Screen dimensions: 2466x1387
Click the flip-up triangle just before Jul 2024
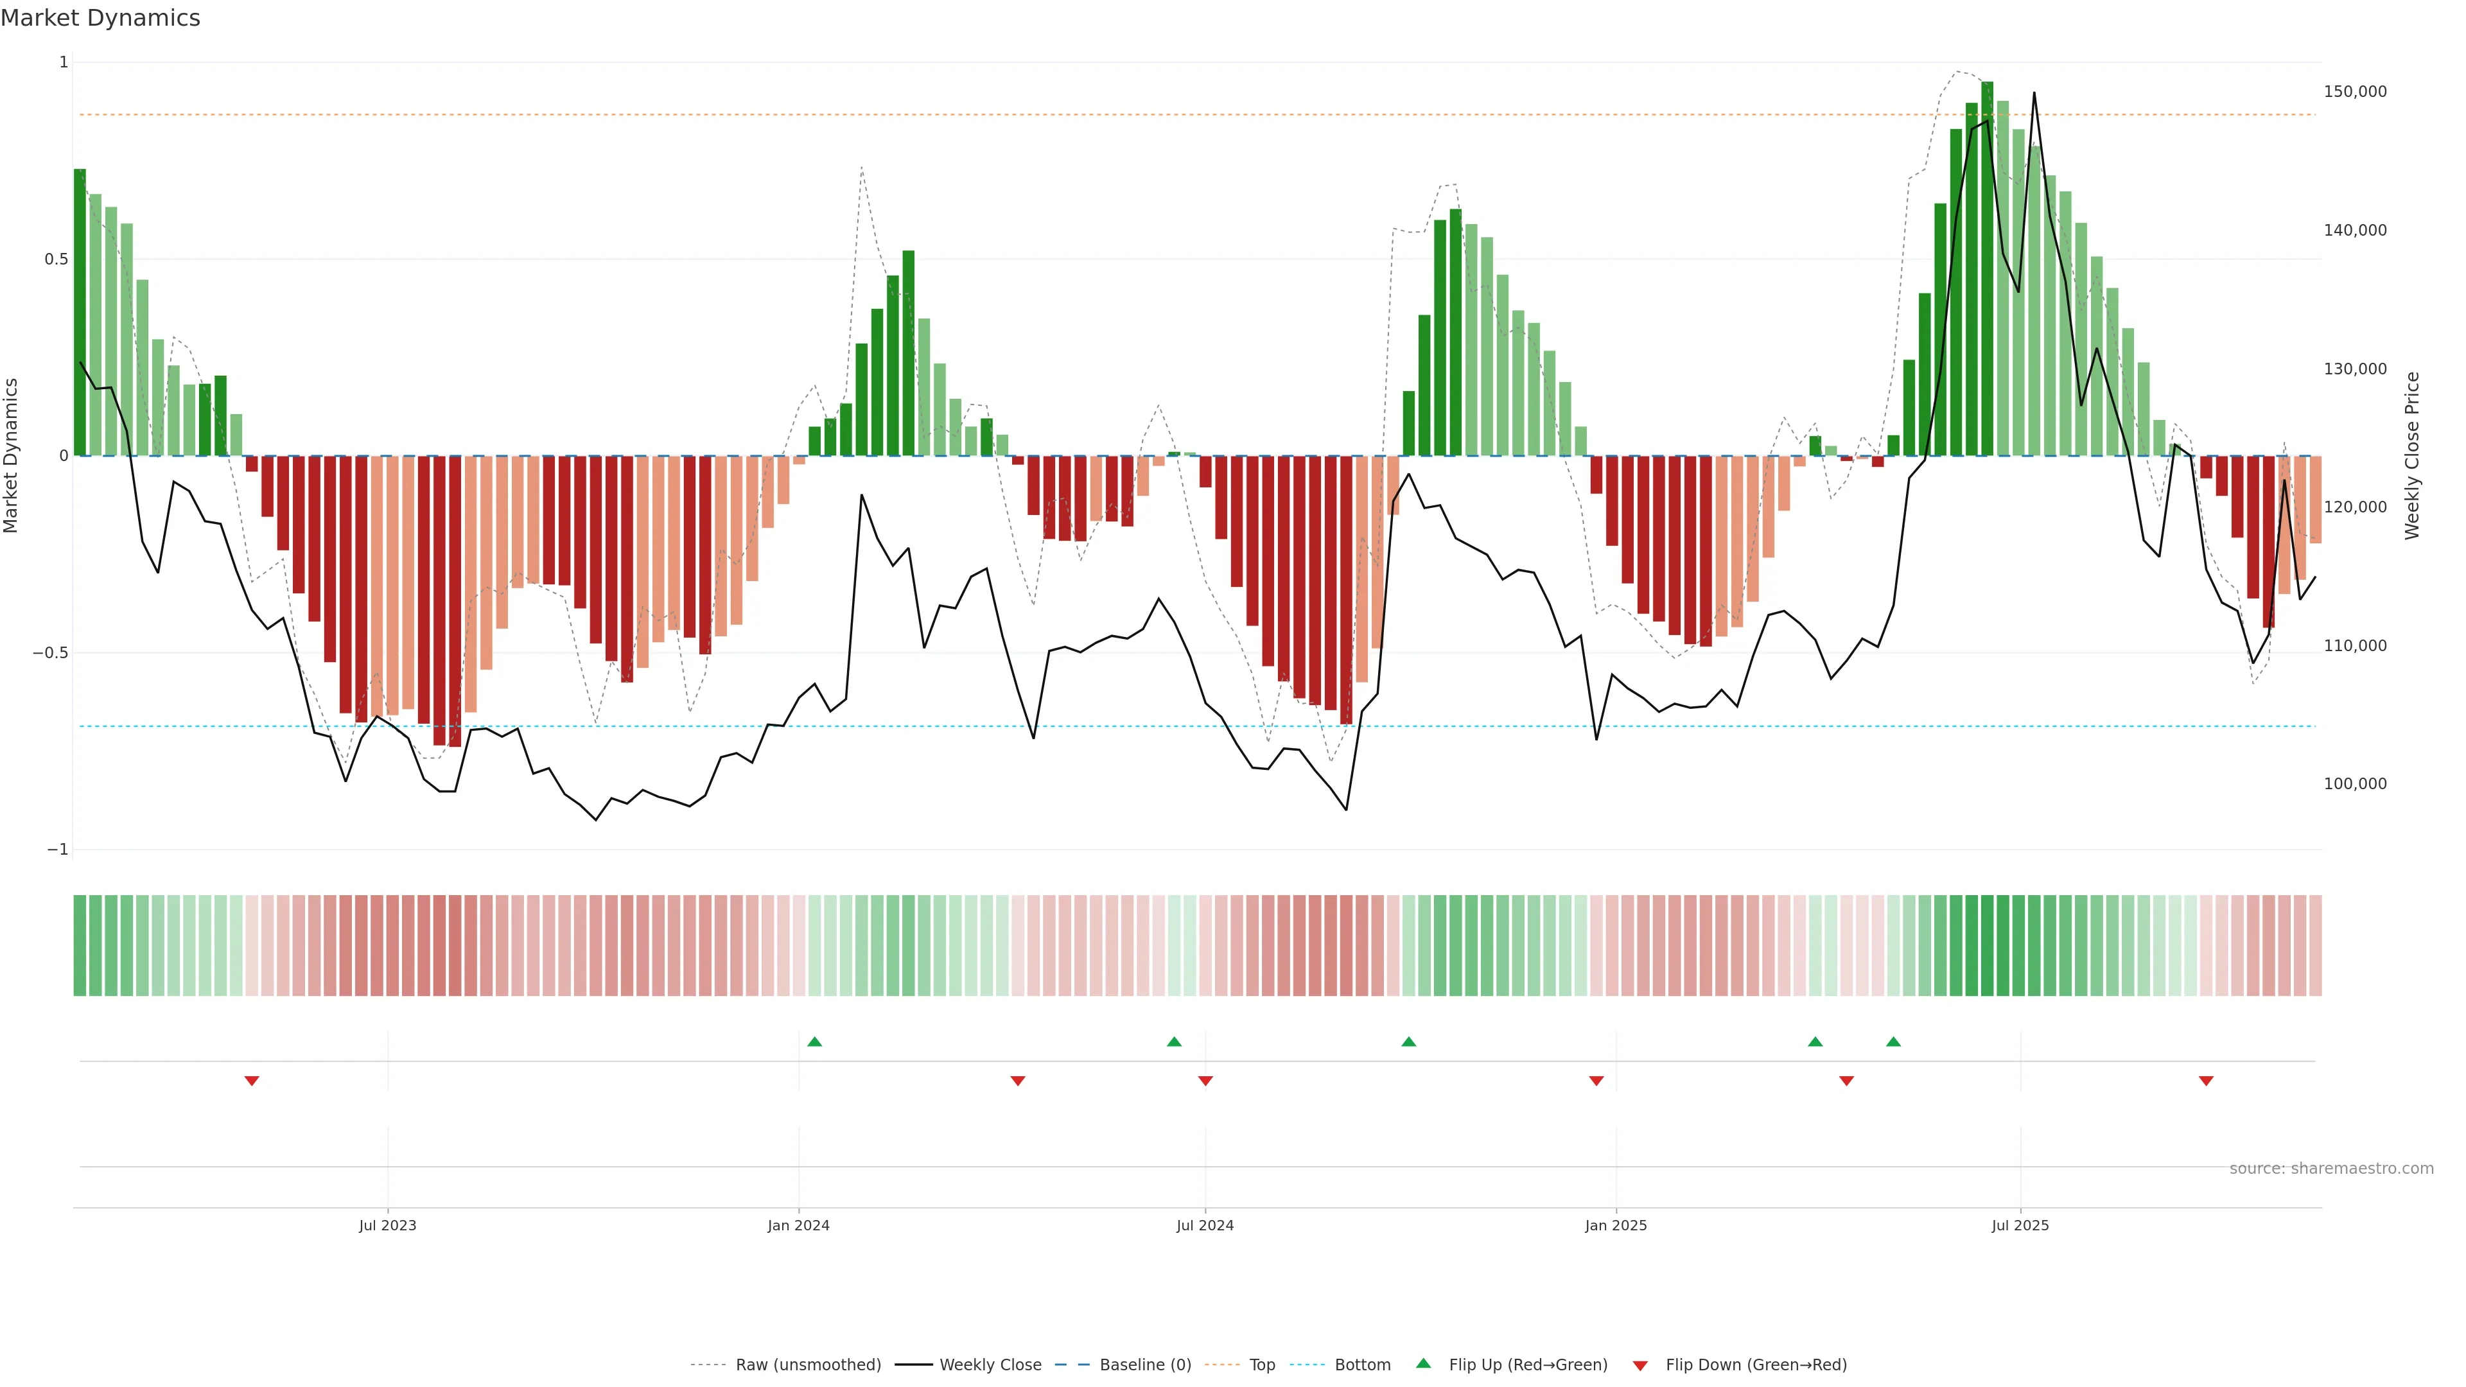tap(1174, 1042)
